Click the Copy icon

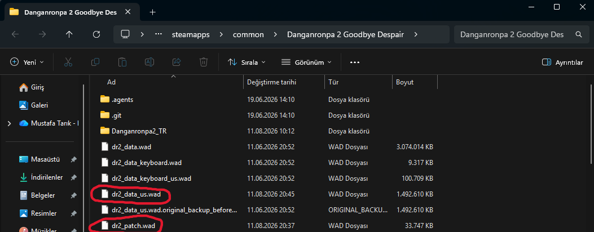pos(95,62)
